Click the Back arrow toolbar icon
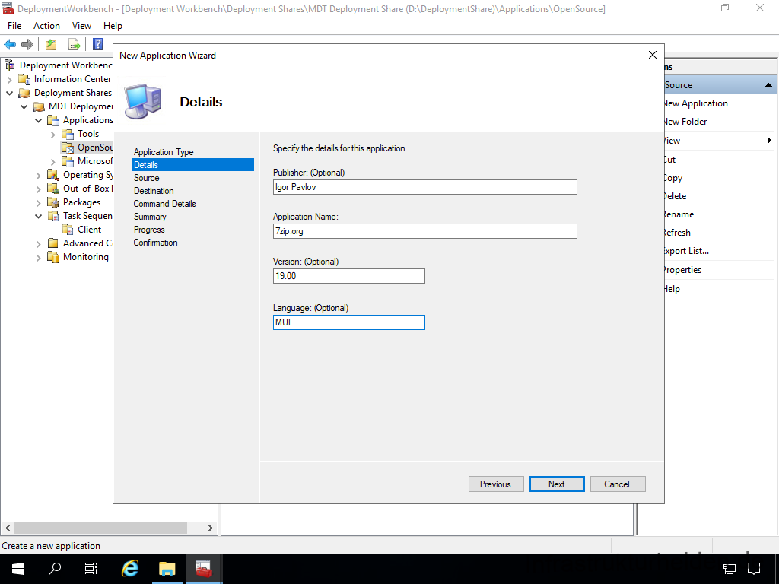This screenshot has height=584, width=779. [x=10, y=45]
